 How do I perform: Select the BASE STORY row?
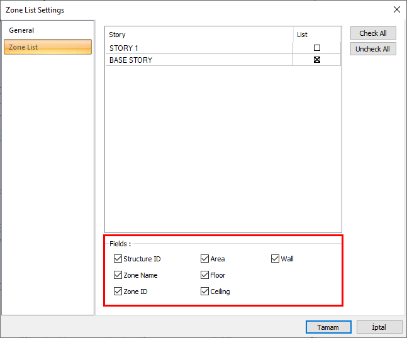189,60
